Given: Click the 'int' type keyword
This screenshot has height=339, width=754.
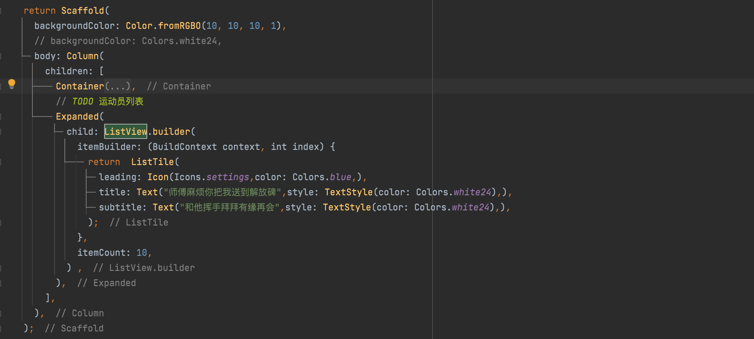Looking at the screenshot, I should click(x=279, y=146).
